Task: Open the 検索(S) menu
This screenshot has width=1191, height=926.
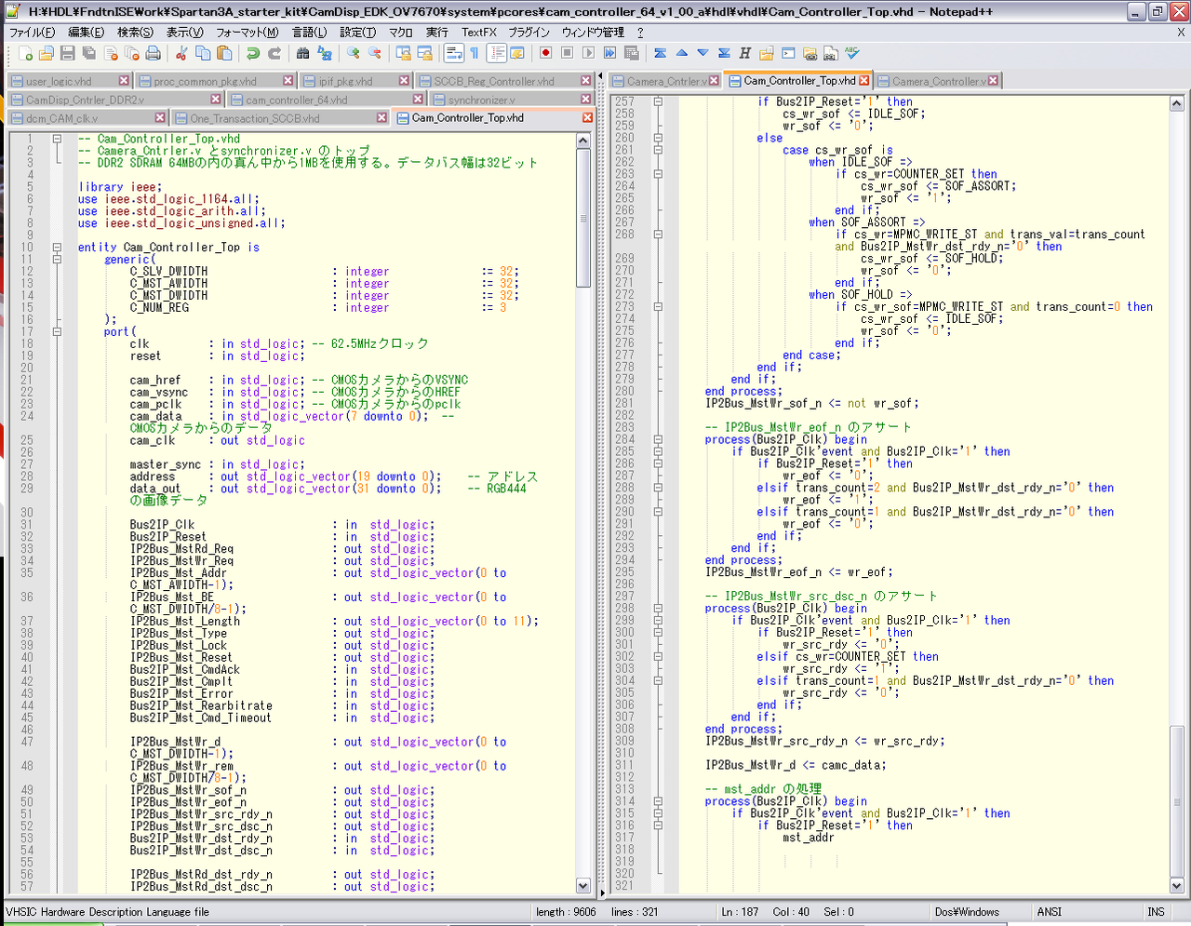Action: coord(135,32)
